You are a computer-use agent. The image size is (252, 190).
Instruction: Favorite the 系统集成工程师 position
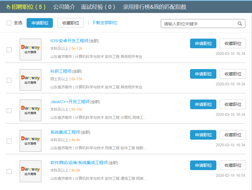coord(233,135)
